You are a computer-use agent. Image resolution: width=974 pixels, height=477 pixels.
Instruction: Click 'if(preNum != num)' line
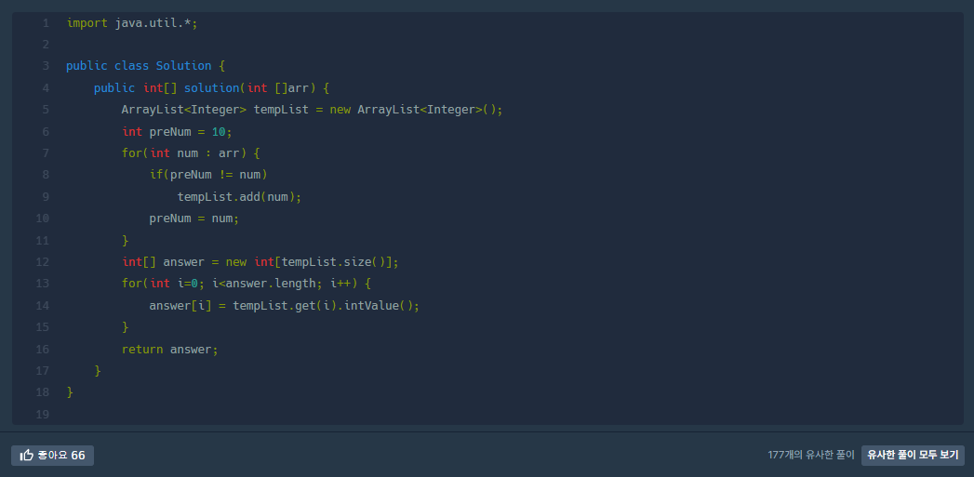pos(208,175)
